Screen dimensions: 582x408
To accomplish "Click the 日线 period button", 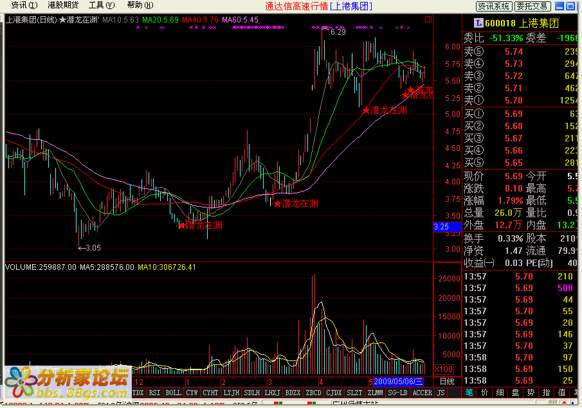I will pyautogui.click(x=447, y=381).
